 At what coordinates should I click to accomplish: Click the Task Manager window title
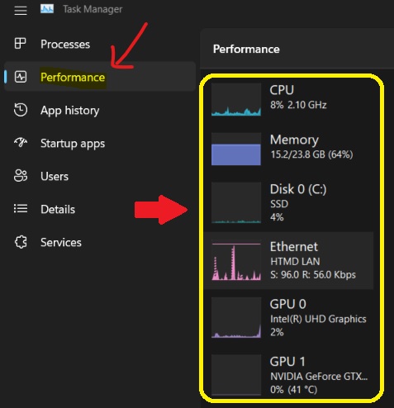[93, 9]
